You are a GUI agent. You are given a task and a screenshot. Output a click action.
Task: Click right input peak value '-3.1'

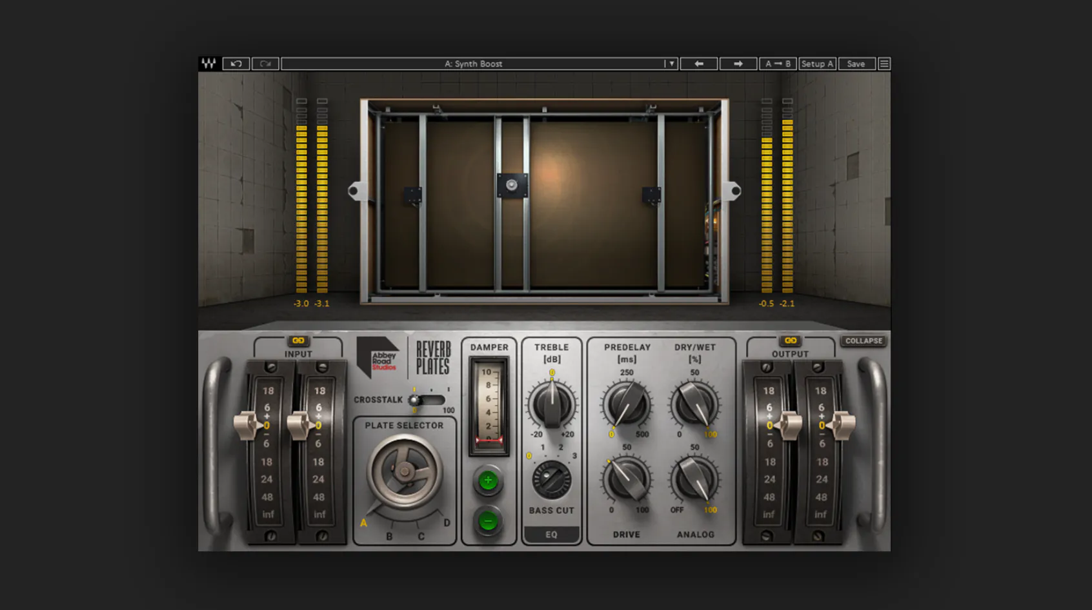tap(321, 303)
